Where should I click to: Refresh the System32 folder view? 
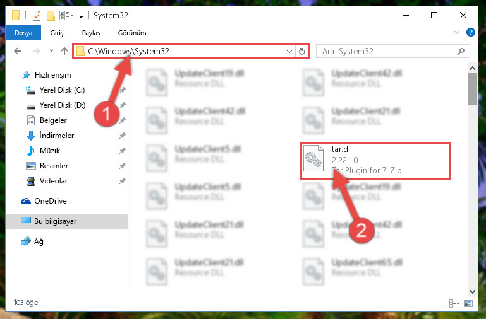coord(302,51)
